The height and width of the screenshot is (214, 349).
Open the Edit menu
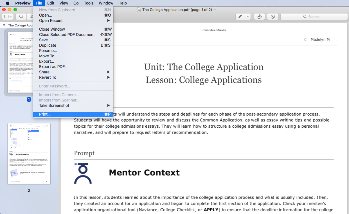click(x=51, y=3)
